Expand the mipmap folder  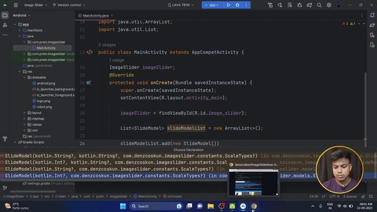24,119
